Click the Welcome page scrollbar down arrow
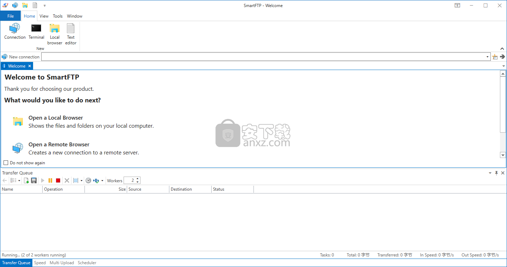507x267 pixels. click(503, 155)
